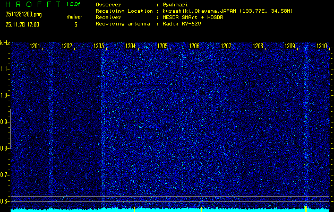Screen dimensions: 334x212
Task: Click the 'Recviving antenna' label
Action: (x=123, y=24)
